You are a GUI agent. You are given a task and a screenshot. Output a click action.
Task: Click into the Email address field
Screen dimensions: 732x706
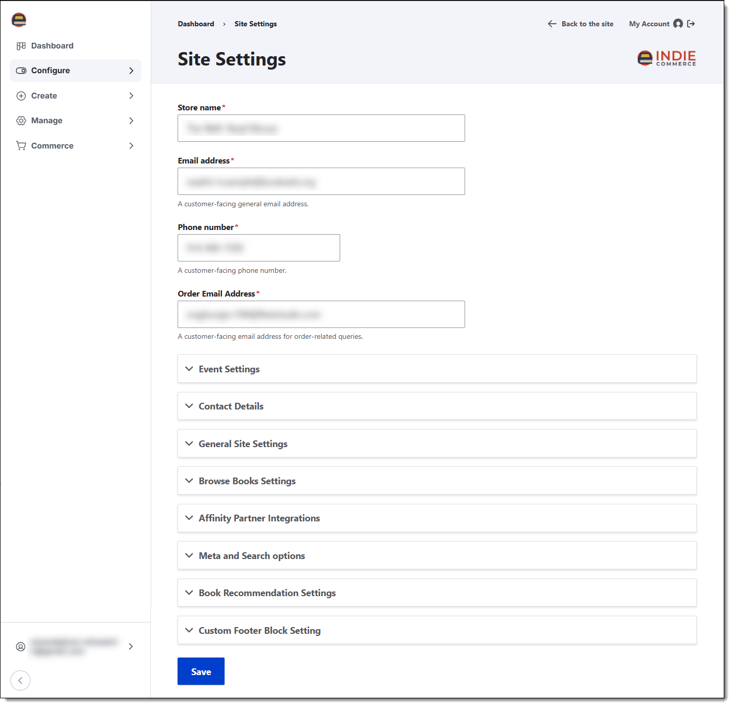321,182
